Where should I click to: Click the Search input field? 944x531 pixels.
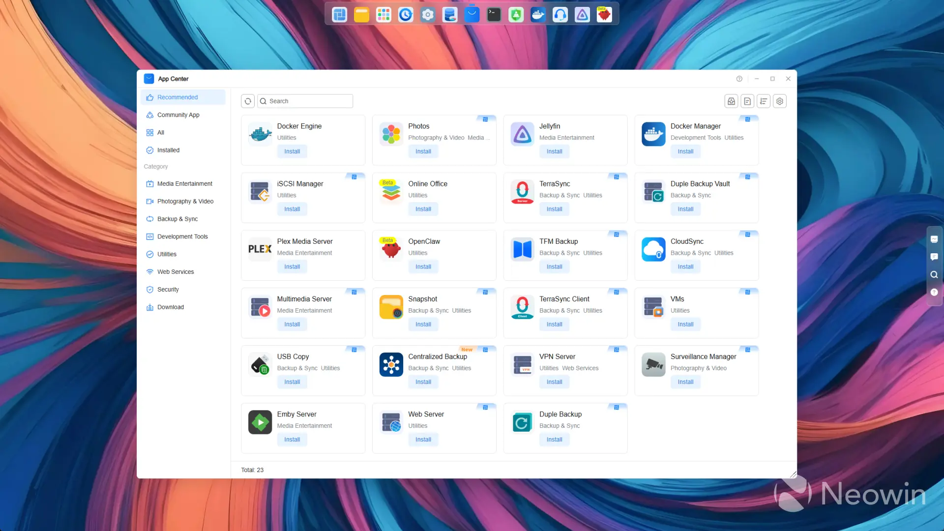(x=305, y=101)
